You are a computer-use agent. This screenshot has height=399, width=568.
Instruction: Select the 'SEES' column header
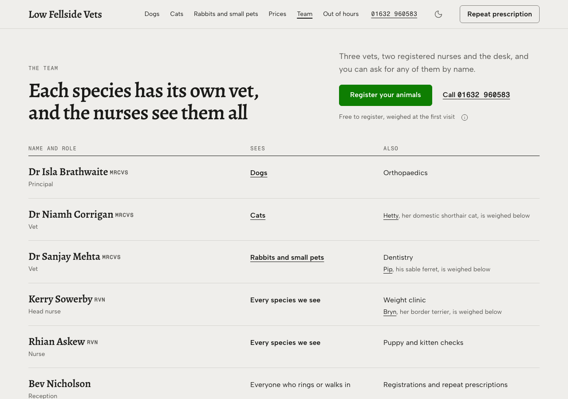258,149
